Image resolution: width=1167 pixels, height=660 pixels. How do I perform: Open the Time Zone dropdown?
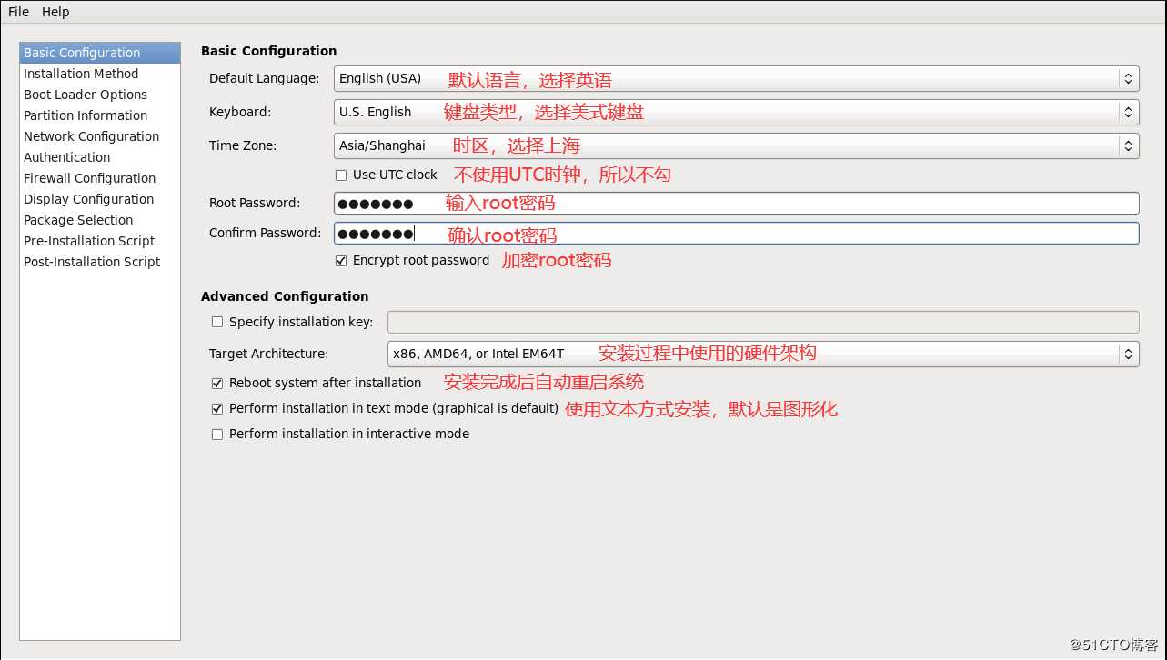[736, 145]
